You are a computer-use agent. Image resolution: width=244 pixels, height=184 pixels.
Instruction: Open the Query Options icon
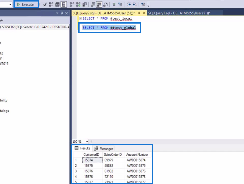57,5
